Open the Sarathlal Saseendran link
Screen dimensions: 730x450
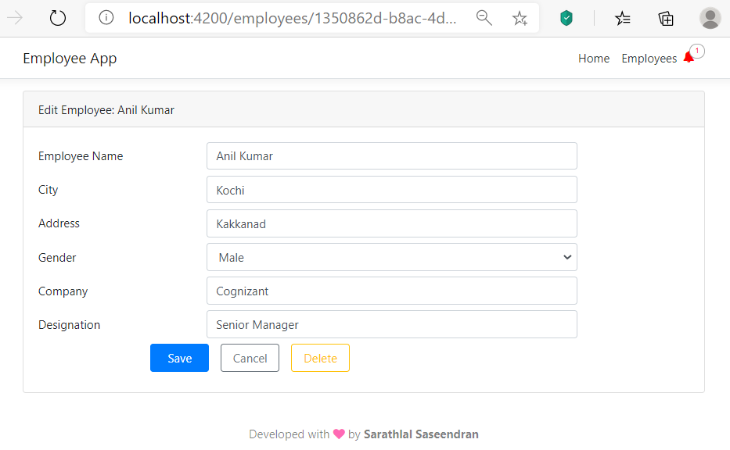[422, 434]
